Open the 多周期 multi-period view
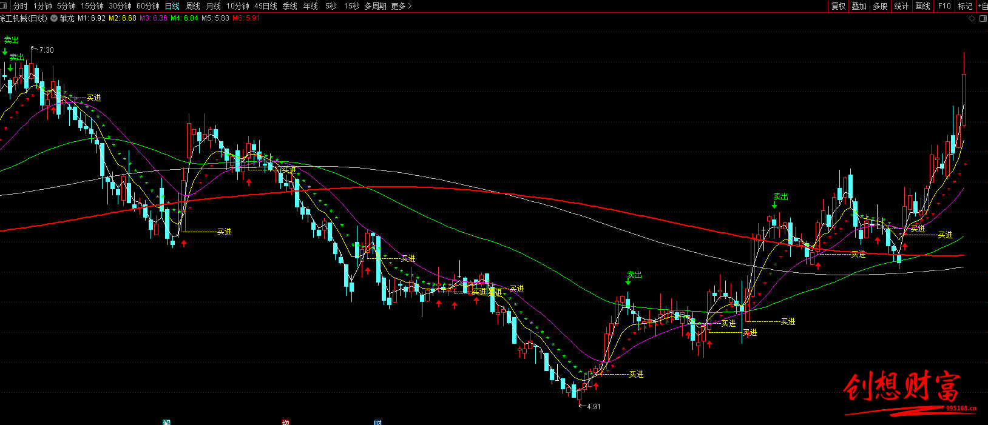Image resolution: width=988 pixels, height=425 pixels. click(375, 6)
